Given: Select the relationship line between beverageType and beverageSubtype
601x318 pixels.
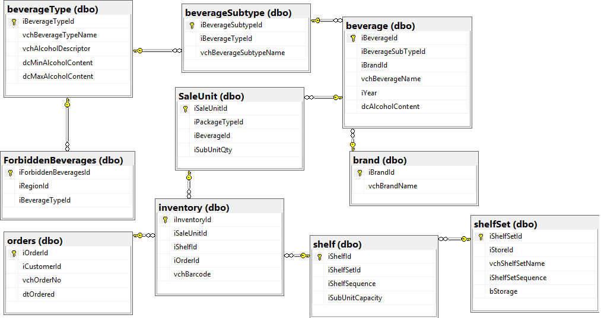Looking at the screenshot, I should 157,51.
